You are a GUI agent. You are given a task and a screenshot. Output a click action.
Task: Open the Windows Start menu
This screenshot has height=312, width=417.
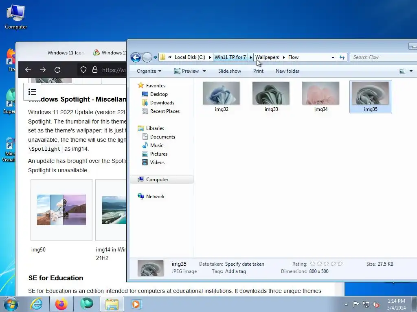point(11,304)
